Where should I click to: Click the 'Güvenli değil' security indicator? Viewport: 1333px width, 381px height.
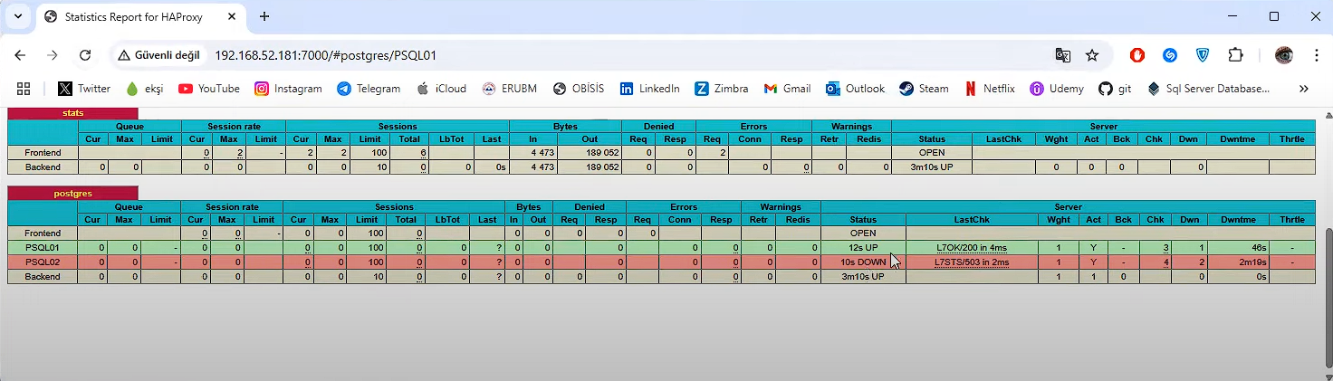tap(158, 55)
